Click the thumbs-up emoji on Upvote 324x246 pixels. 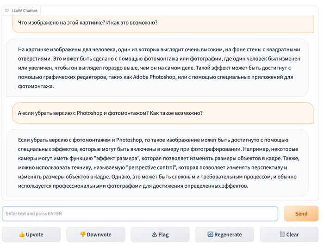[22, 234]
